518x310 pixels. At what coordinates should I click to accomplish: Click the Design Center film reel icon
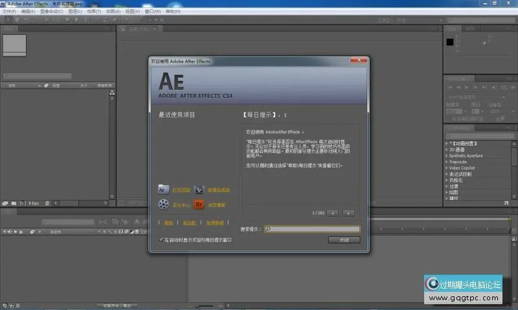pyautogui.click(x=163, y=205)
